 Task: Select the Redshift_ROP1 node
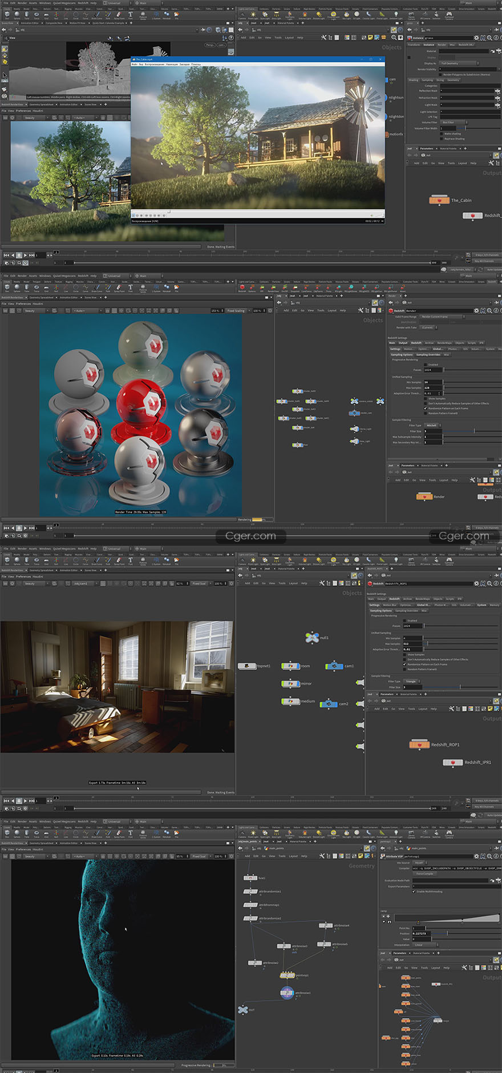point(419,744)
